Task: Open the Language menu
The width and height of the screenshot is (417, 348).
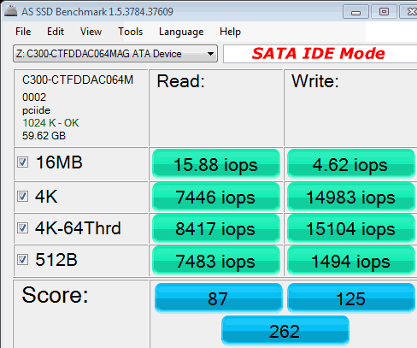Action: coord(181,32)
